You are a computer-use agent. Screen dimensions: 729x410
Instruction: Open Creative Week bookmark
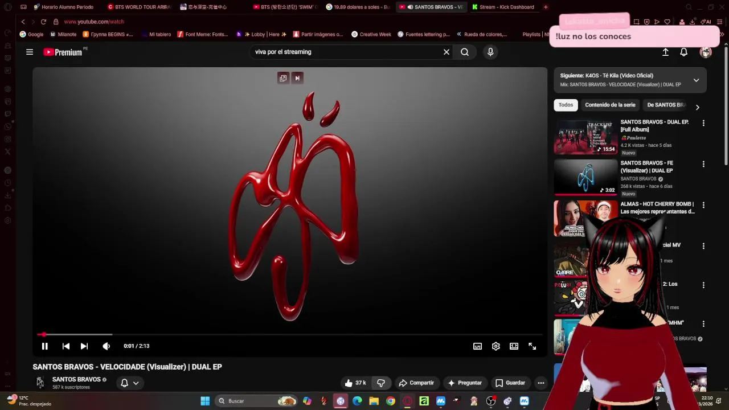pos(371,34)
